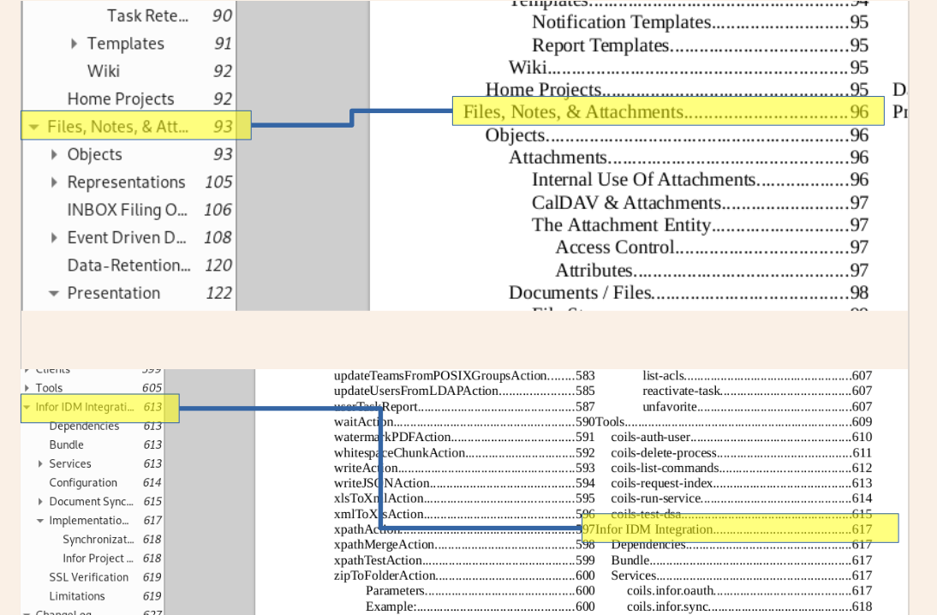Open Wiki page 95 contents entry

[x=689, y=68]
